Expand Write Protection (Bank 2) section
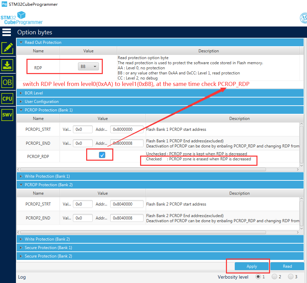The width and height of the screenshot is (307, 283). coord(160,239)
